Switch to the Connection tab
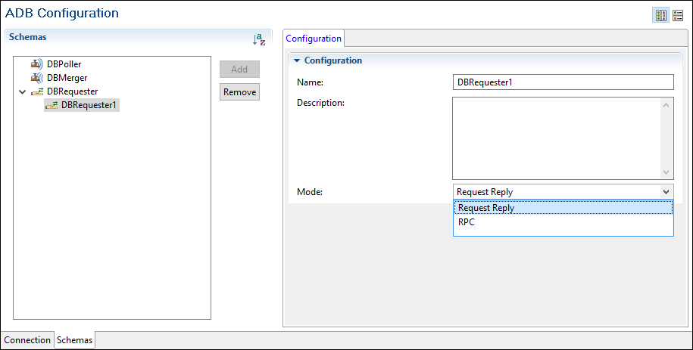Image resolution: width=693 pixels, height=350 pixels. point(27,340)
